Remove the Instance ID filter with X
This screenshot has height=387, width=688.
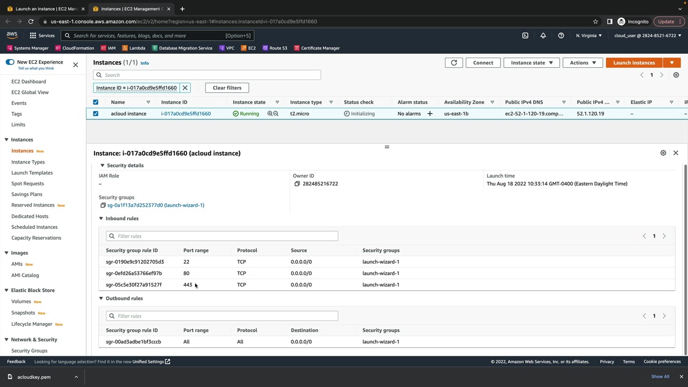click(x=185, y=88)
